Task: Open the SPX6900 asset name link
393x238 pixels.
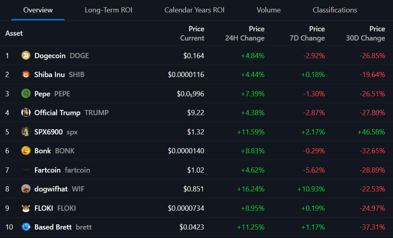Action: point(48,132)
